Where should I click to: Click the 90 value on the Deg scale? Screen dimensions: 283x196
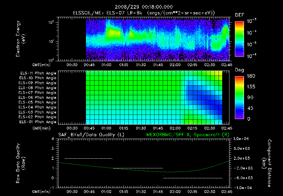(250, 97)
